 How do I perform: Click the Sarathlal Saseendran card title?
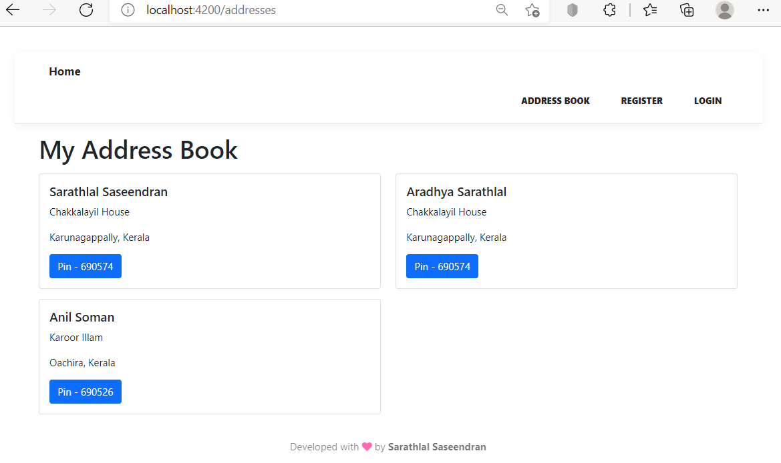click(109, 192)
